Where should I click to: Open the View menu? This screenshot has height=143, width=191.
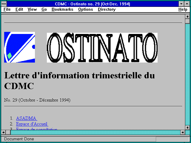(x=32, y=10)
